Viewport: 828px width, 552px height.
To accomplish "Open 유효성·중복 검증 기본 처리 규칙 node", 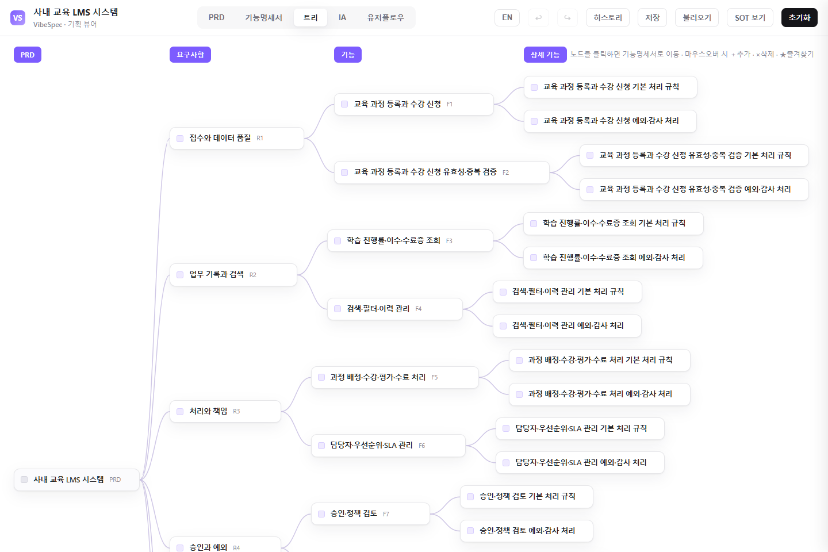I will point(694,155).
